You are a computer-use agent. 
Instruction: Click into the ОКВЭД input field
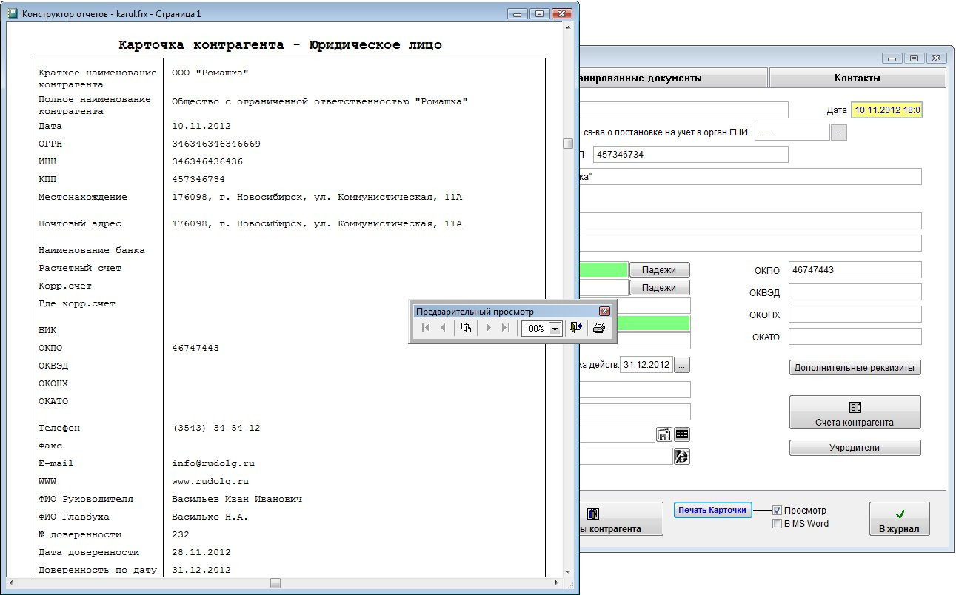(855, 292)
